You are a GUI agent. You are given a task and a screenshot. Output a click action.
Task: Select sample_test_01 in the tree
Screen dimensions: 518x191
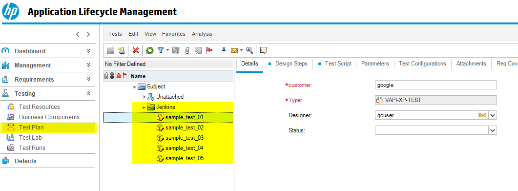[185, 117]
